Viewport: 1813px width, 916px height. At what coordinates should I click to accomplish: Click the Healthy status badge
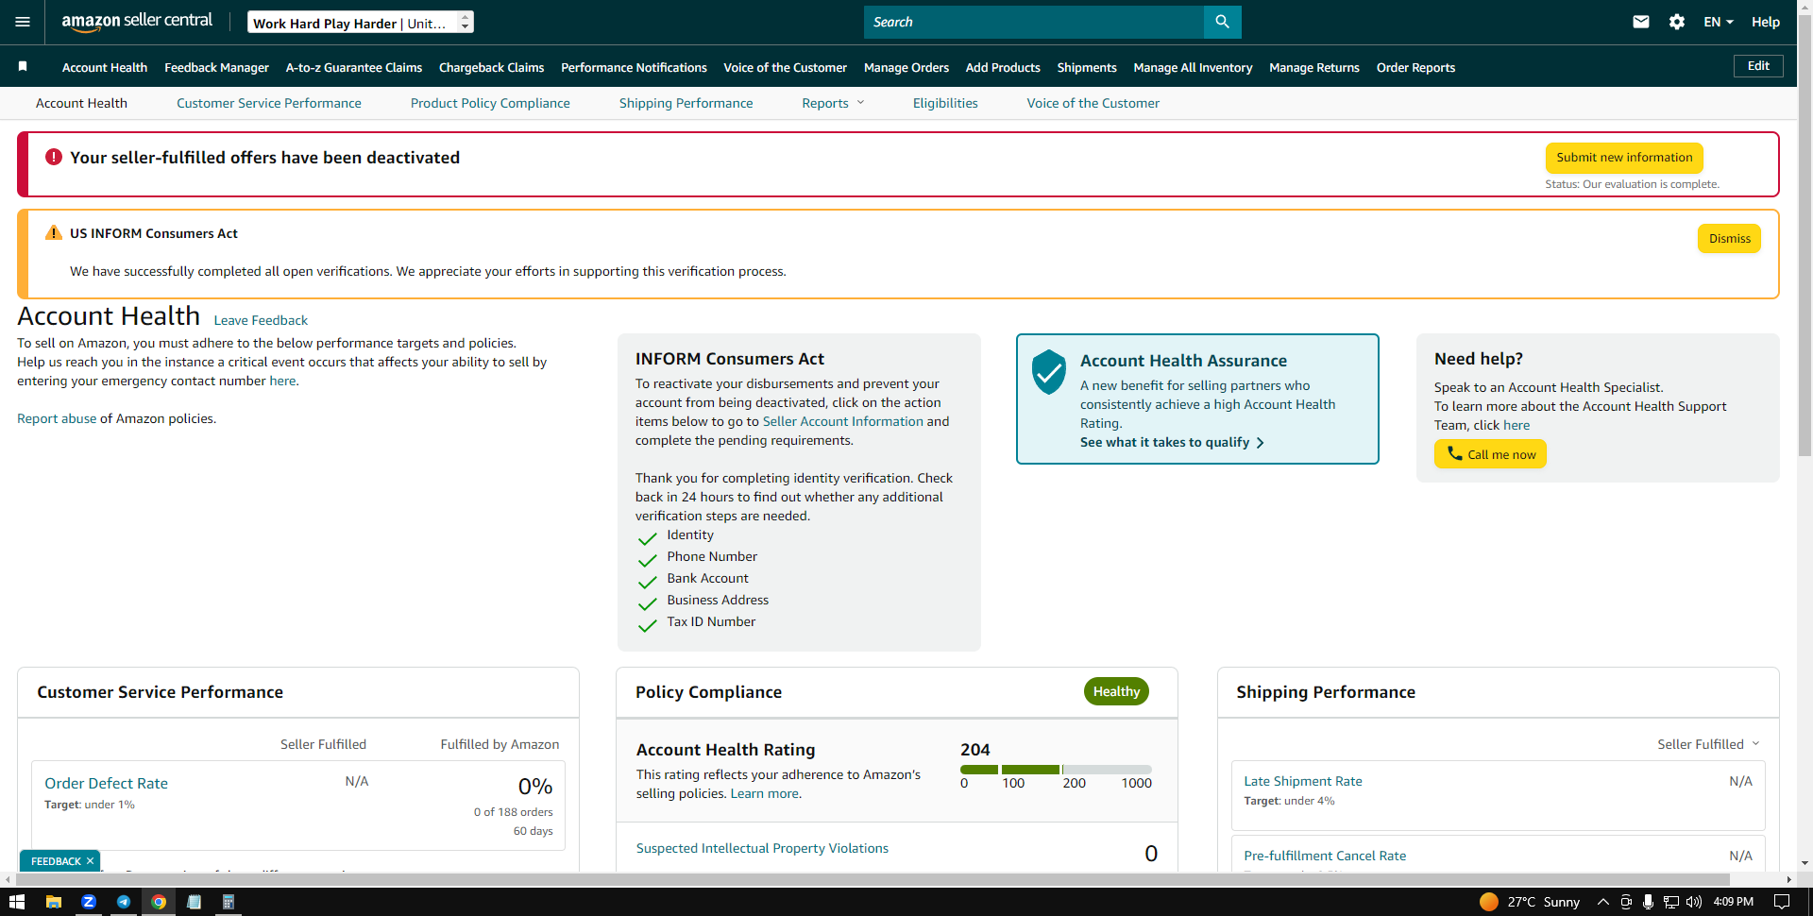pyautogui.click(x=1116, y=691)
